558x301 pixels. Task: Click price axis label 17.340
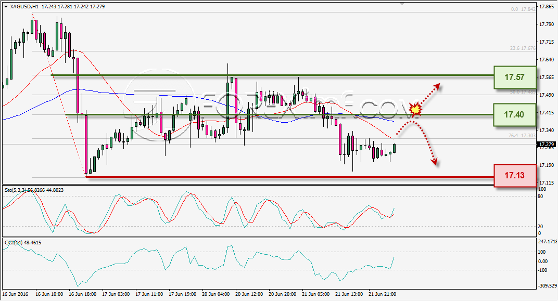(x=547, y=130)
